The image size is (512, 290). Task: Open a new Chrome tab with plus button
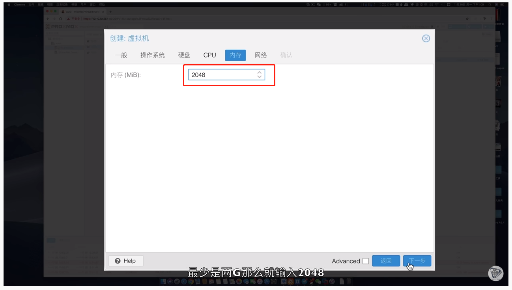coord(110,12)
